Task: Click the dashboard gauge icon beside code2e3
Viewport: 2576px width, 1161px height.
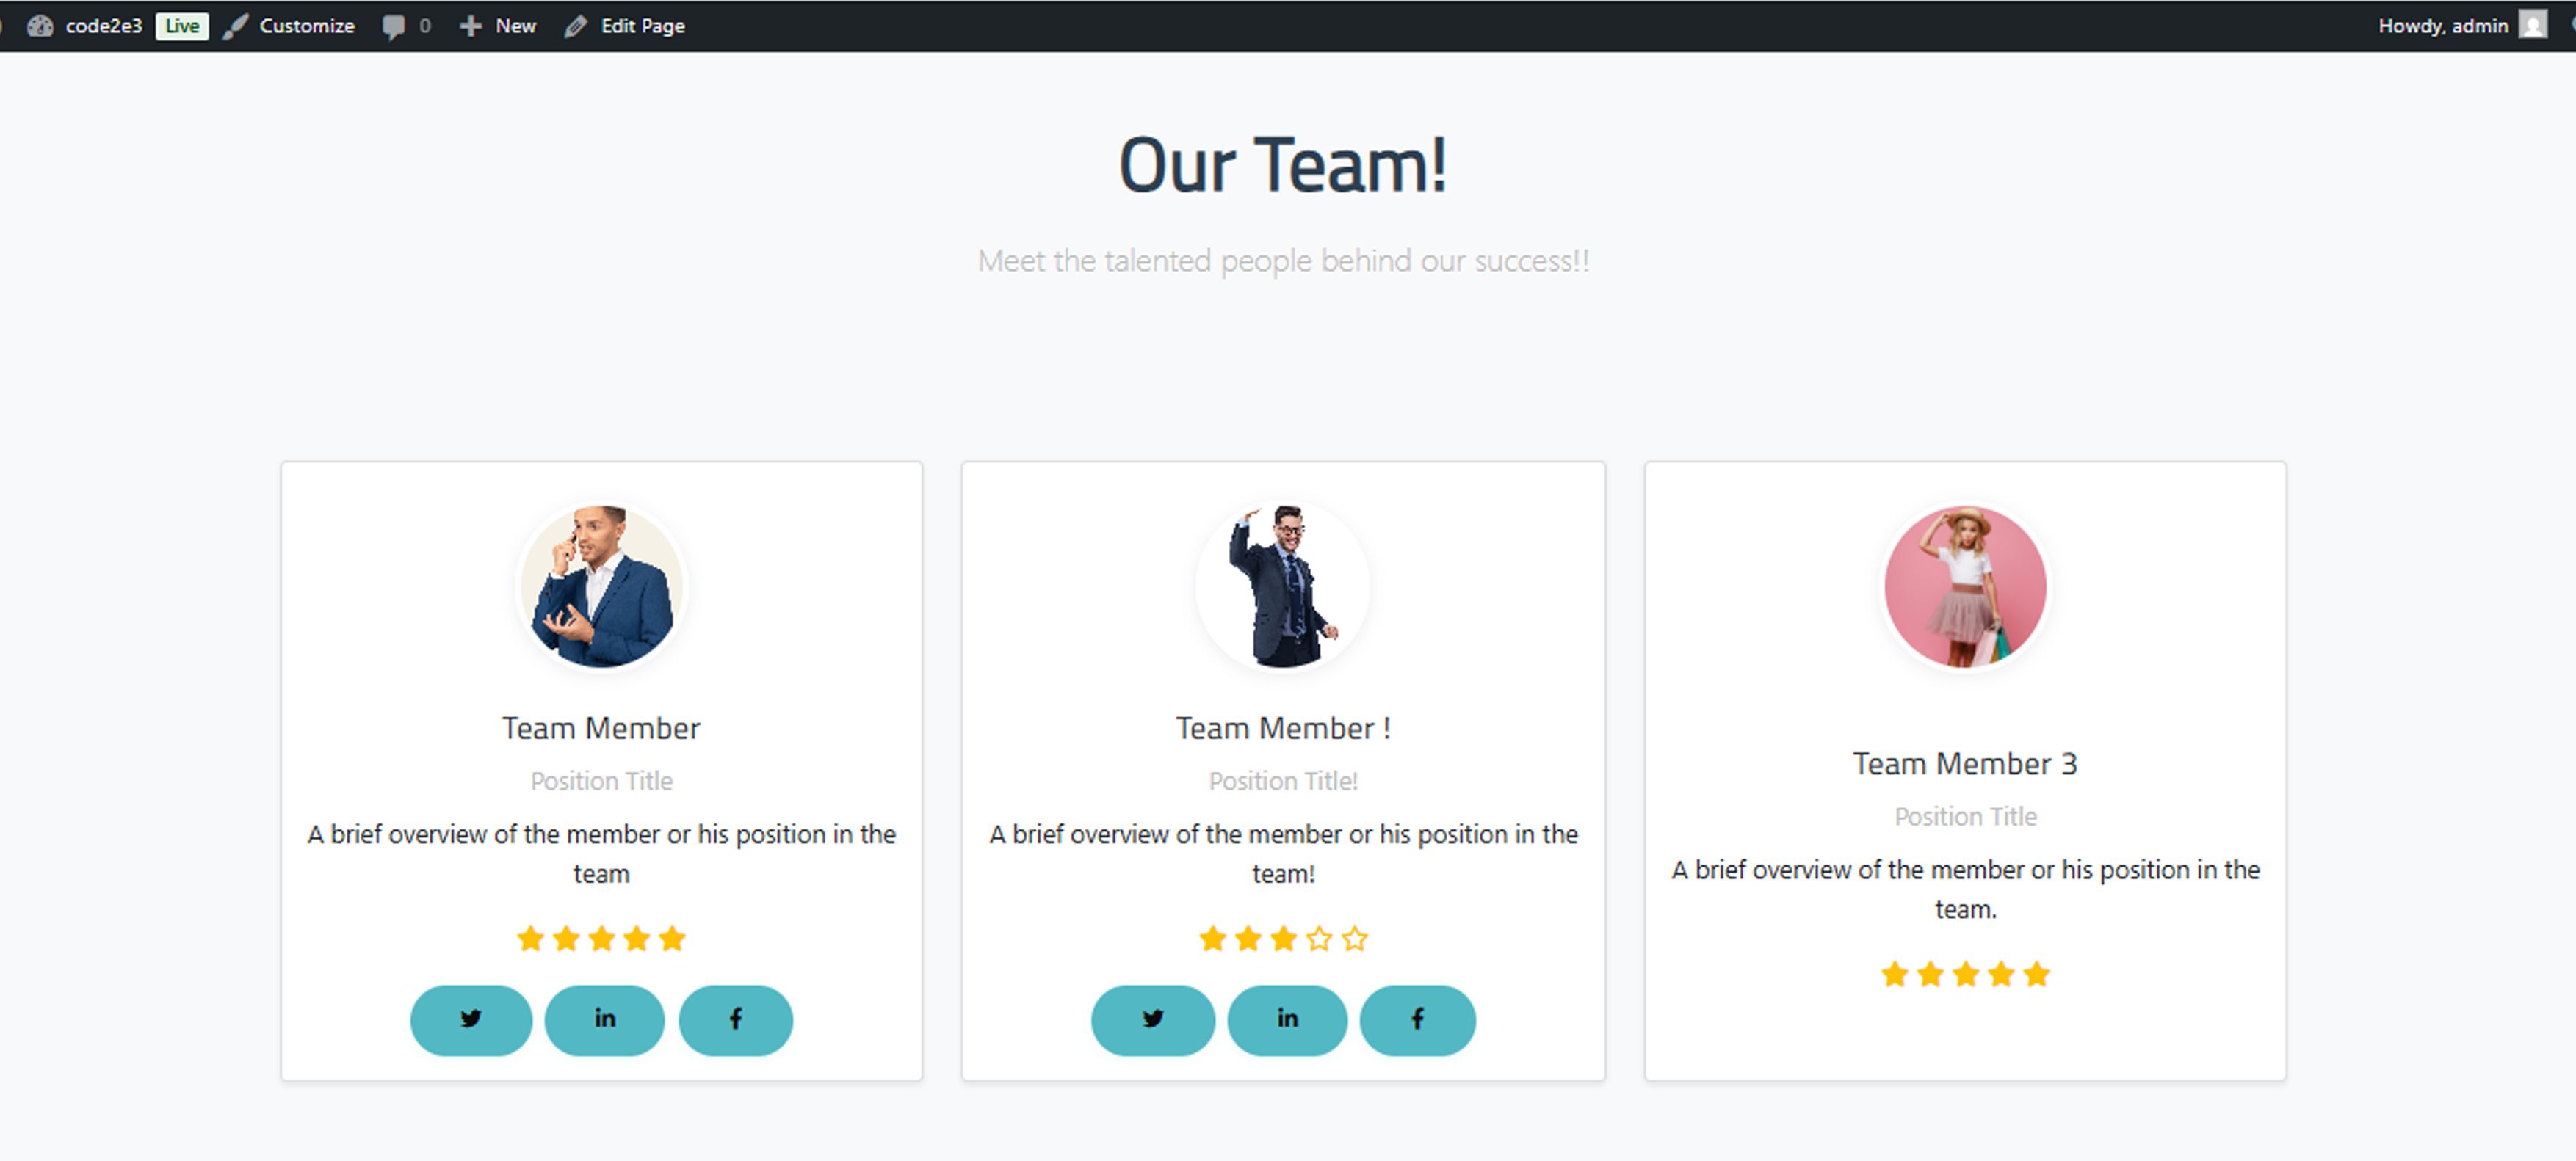Action: coord(40,26)
